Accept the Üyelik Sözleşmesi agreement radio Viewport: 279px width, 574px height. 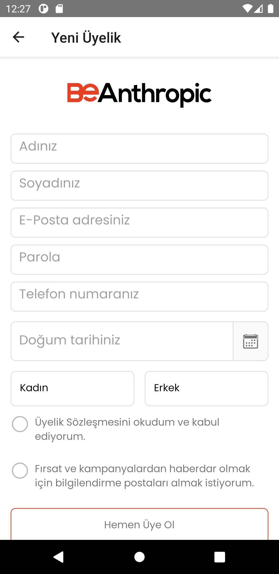(20, 424)
